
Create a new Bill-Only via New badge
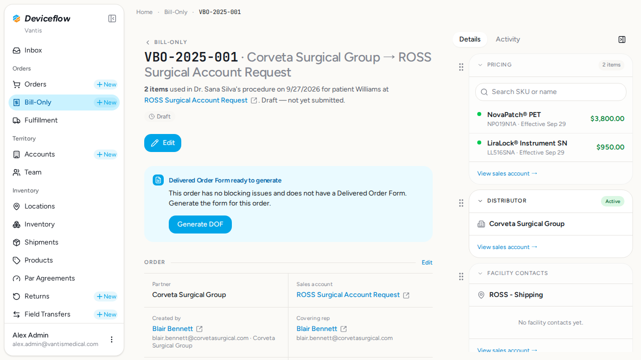(106, 102)
